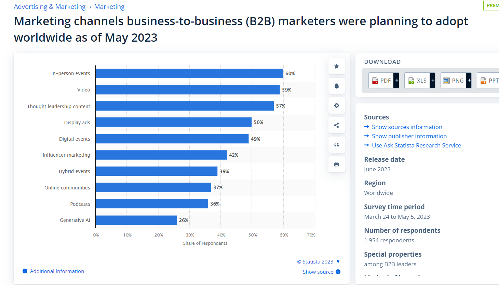Open Advertising & Marketing breadcrumb

click(50, 7)
